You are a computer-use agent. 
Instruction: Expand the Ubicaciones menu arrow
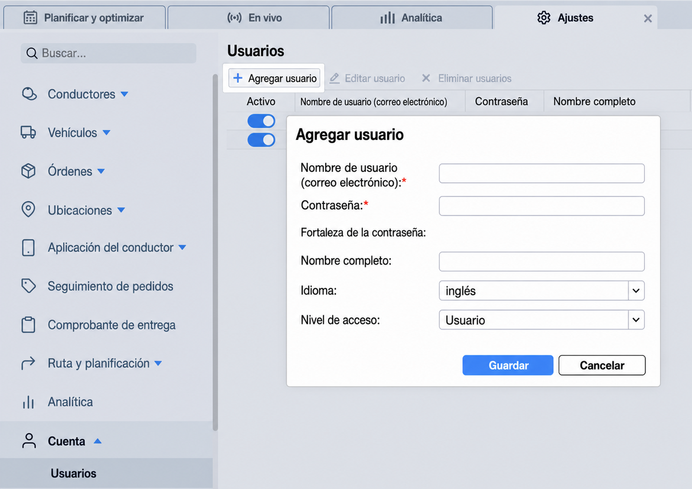point(121,210)
